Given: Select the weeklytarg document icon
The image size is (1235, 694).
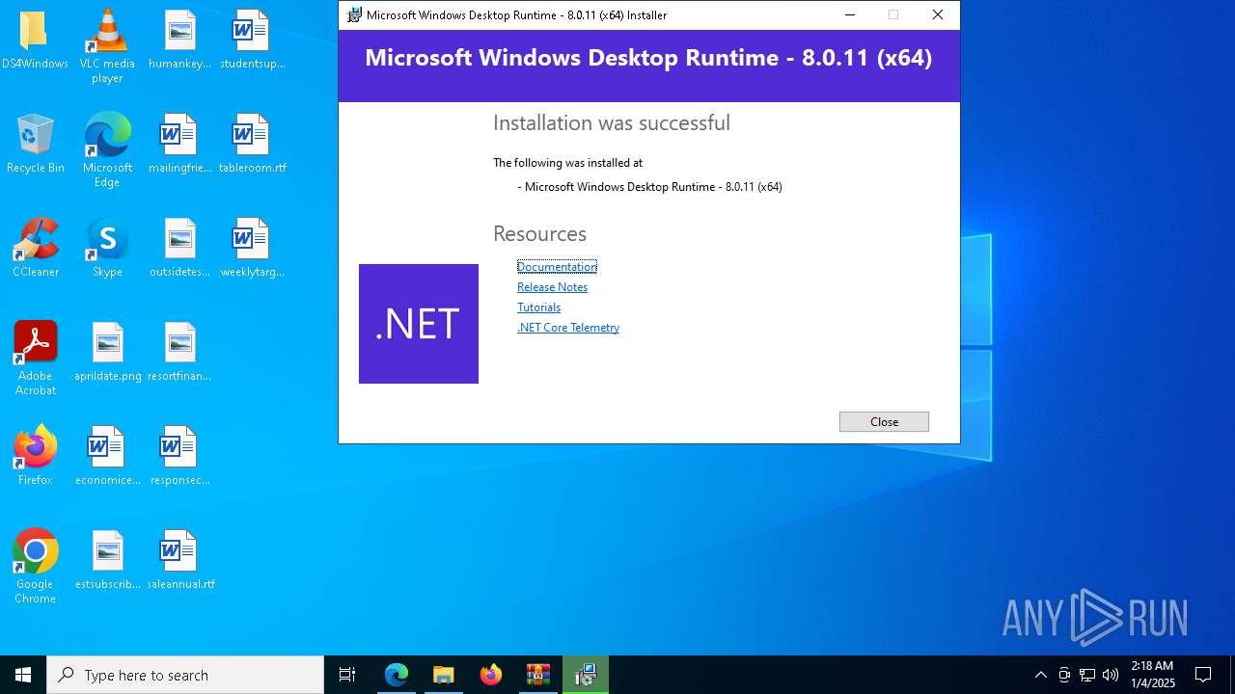Looking at the screenshot, I should (x=251, y=239).
